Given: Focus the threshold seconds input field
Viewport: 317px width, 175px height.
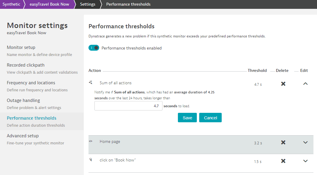Looking at the screenshot, I should pos(128,106).
